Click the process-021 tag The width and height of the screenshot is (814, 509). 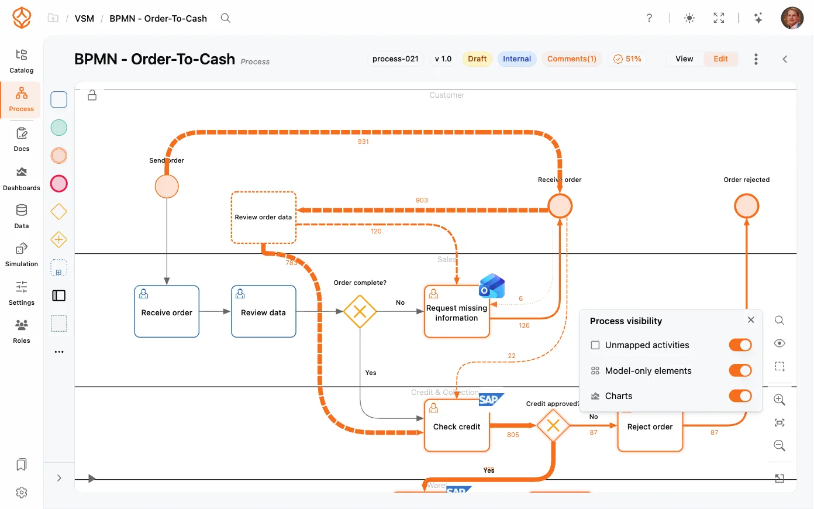tap(395, 59)
